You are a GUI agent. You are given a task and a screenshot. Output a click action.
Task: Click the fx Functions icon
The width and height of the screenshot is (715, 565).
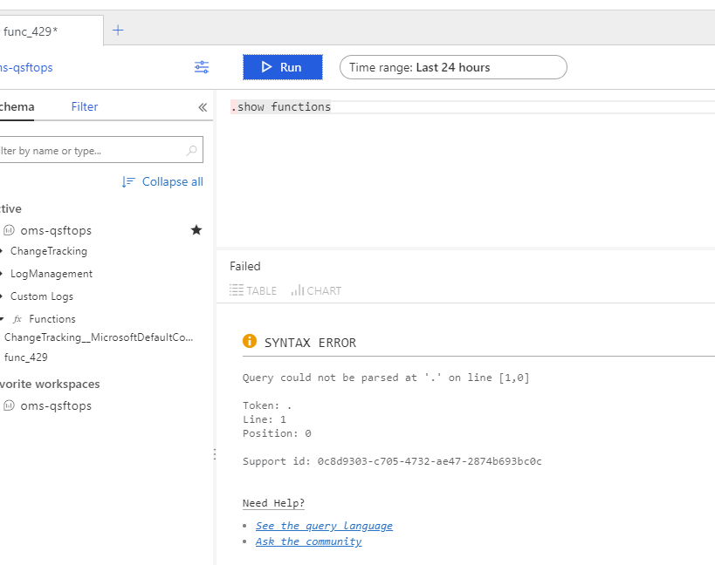pyautogui.click(x=17, y=319)
